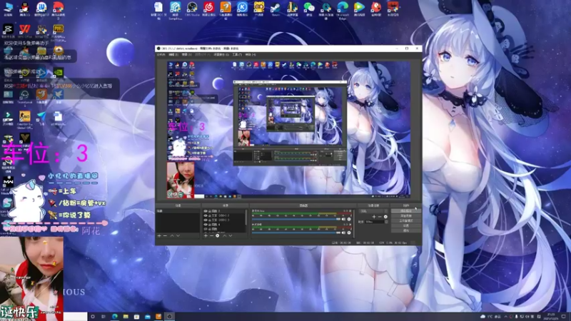Open the PUBG desktop shortcut
Screen dimensions: 571x321
(58, 29)
